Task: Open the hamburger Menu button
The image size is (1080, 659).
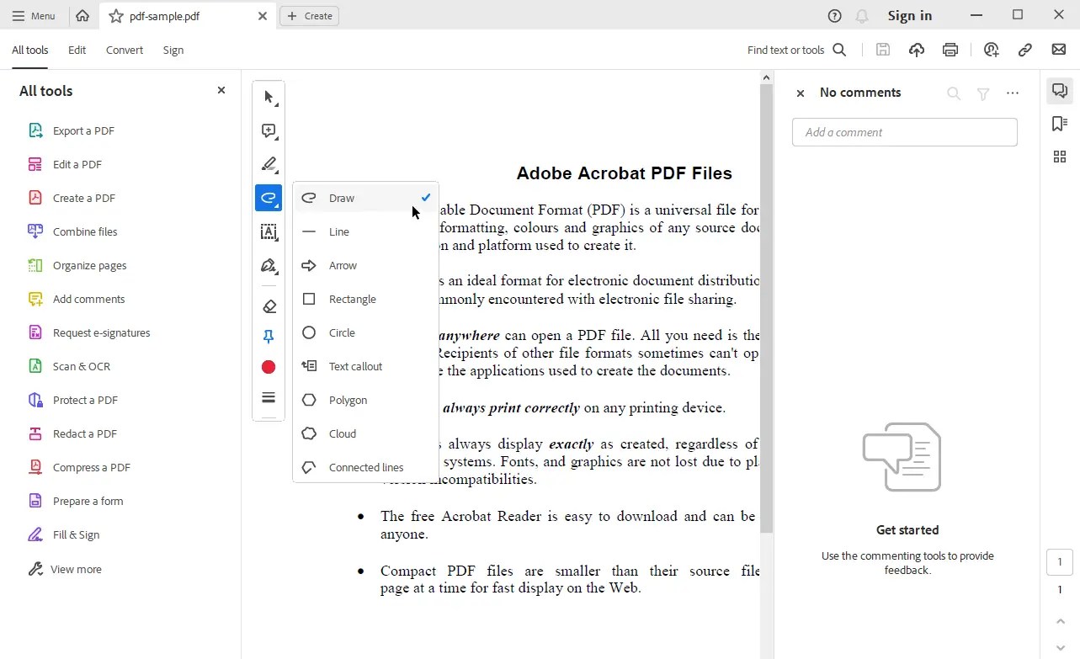Action: [x=34, y=16]
